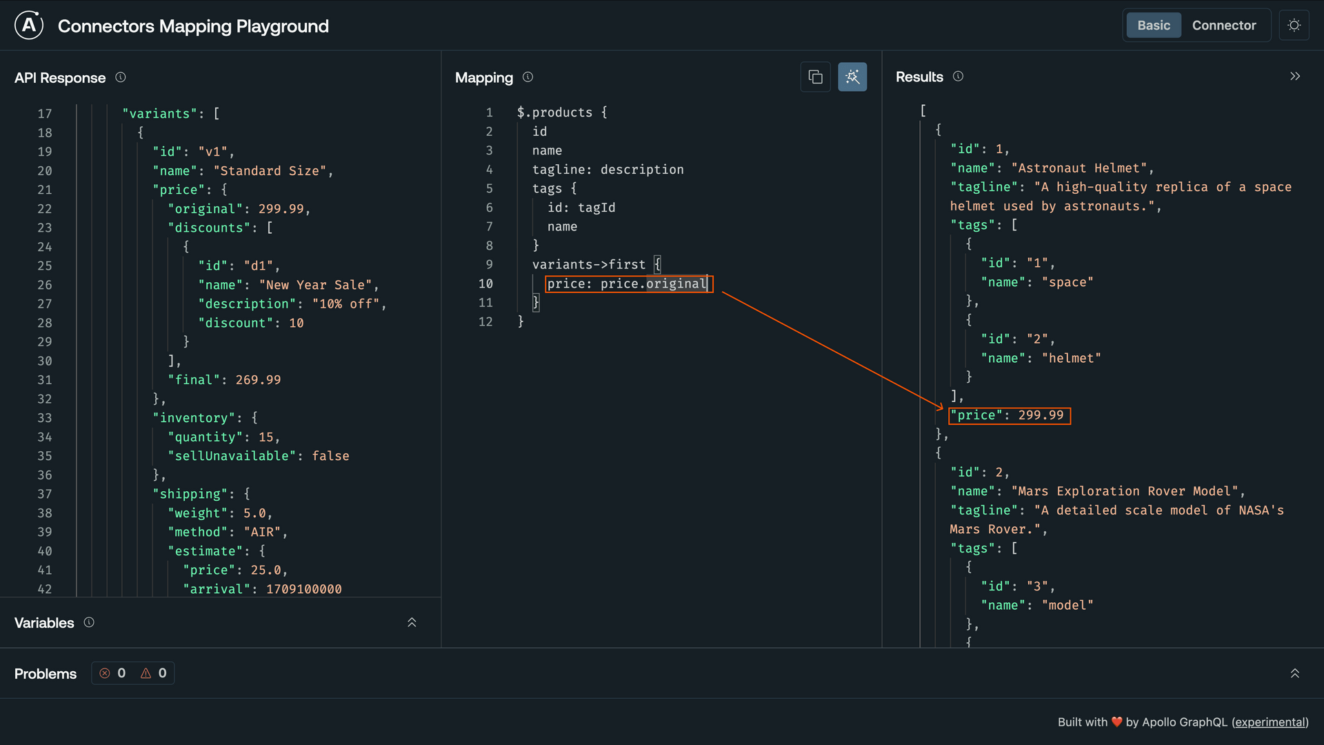Click the error count icon in Problems
This screenshot has width=1324, height=745.
pos(105,673)
